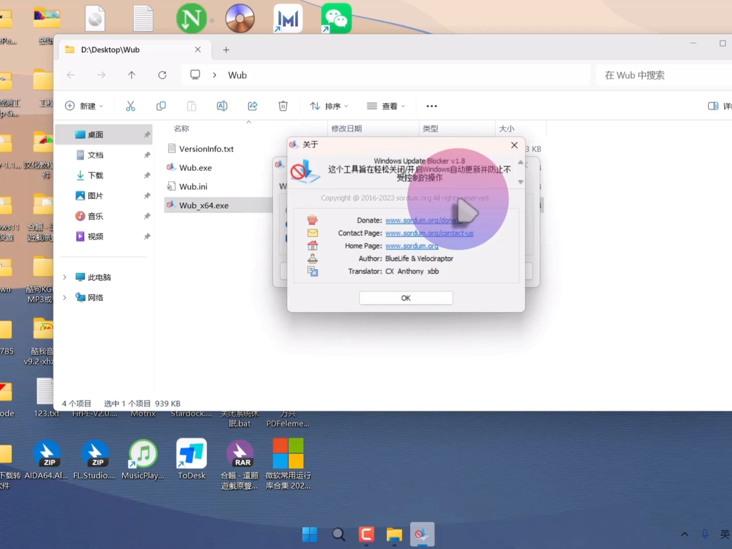
Task: Open the Contact Page link
Action: pyautogui.click(x=429, y=233)
